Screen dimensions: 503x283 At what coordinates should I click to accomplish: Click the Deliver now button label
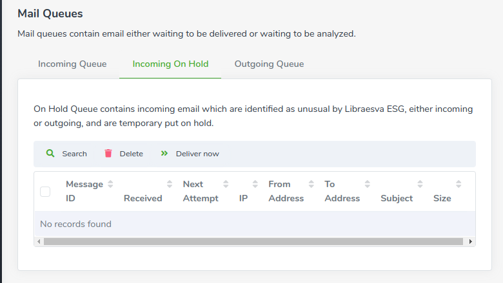tap(197, 154)
